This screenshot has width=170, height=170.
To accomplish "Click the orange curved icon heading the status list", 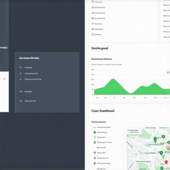I will pyautogui.click(x=94, y=127).
